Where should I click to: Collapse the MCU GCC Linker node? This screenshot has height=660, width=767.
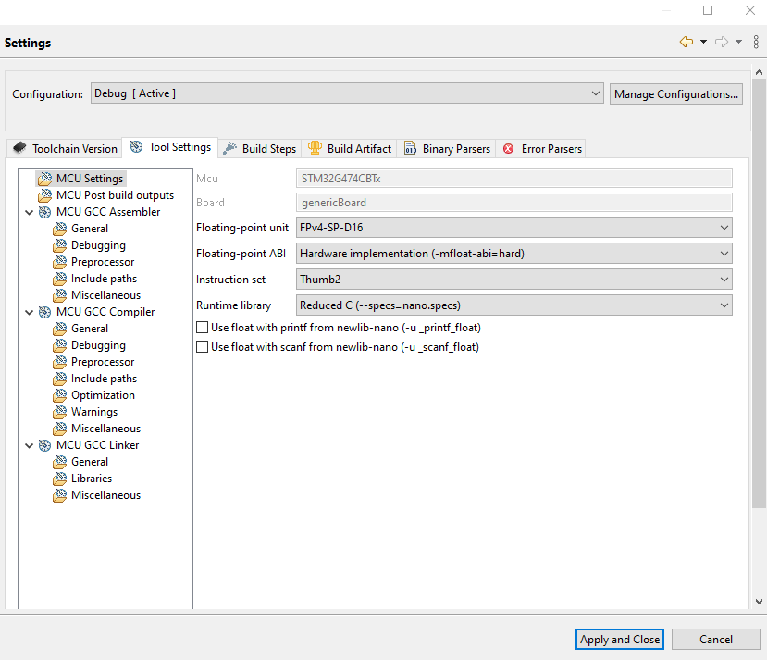30,445
